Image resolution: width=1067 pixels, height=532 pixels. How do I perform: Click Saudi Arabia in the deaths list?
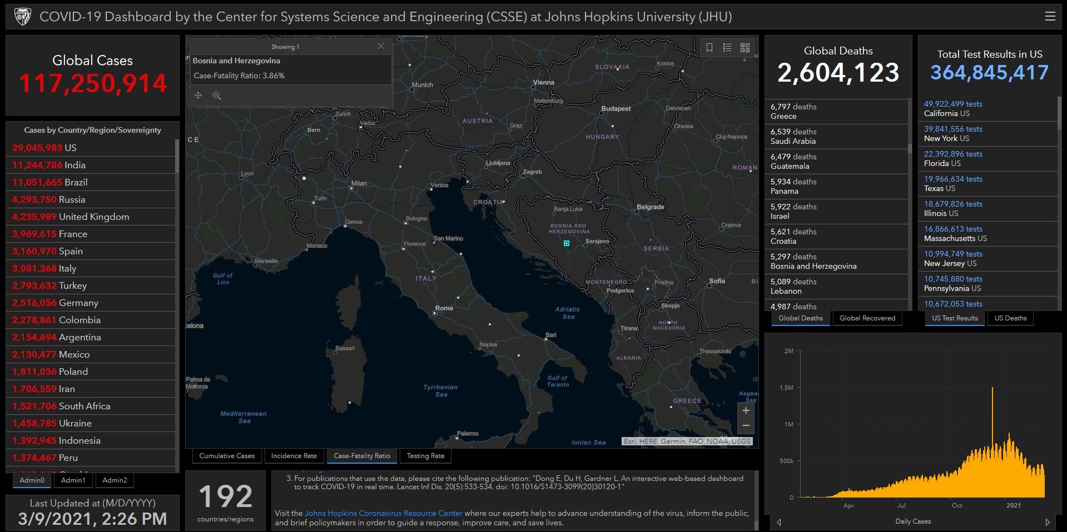(x=836, y=137)
